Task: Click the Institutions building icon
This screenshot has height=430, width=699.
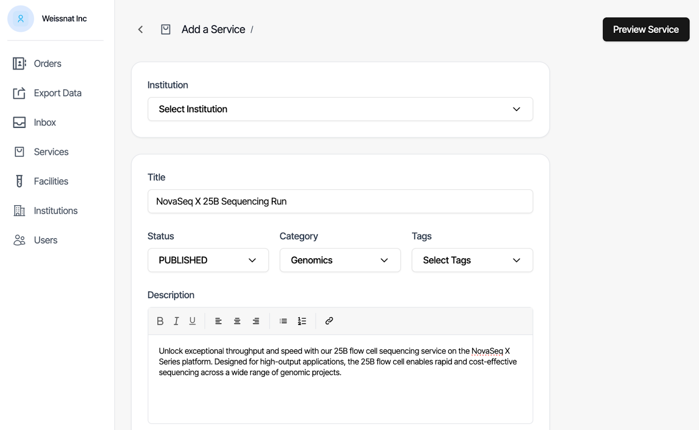Action: tap(19, 211)
